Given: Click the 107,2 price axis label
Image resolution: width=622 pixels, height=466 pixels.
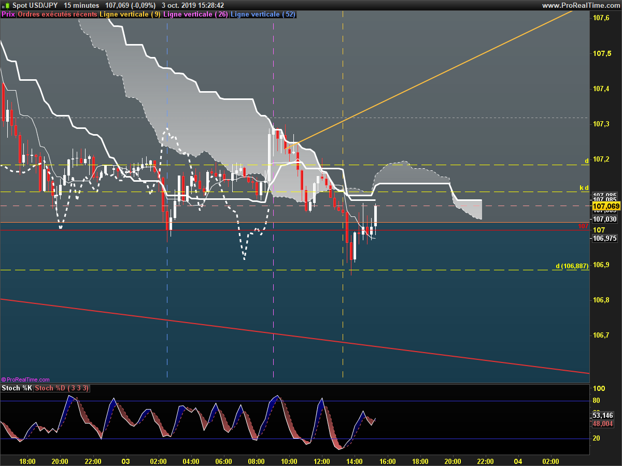Looking at the screenshot, I should pos(600,159).
